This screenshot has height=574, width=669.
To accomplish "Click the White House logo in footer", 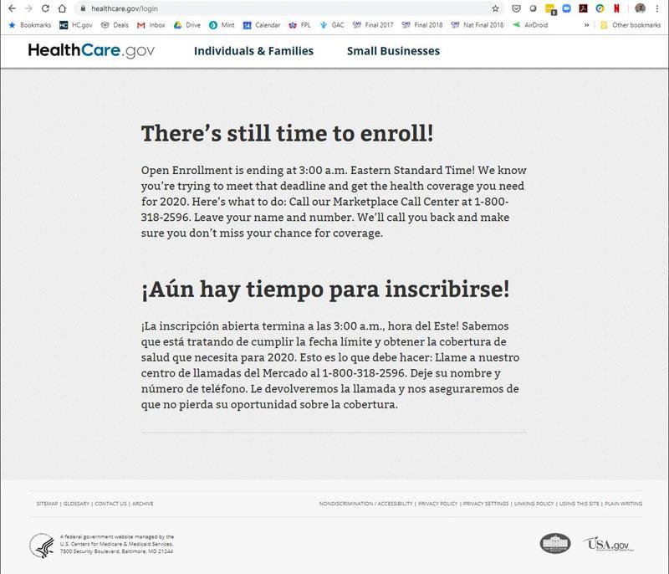I will coord(554,545).
